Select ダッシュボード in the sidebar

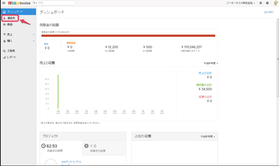[x=19, y=12]
